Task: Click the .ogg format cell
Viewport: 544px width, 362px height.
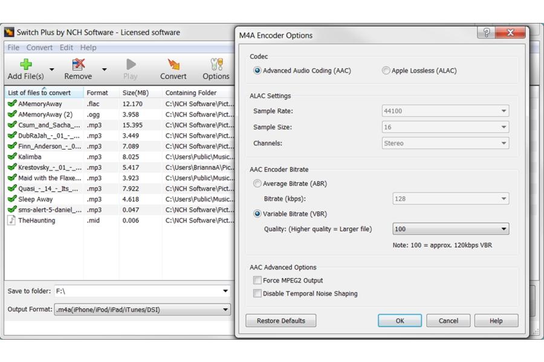Action: click(93, 114)
